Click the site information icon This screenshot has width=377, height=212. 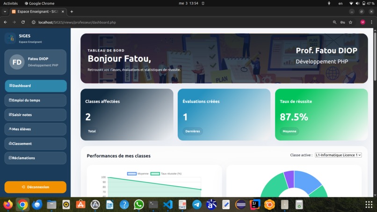click(34, 22)
